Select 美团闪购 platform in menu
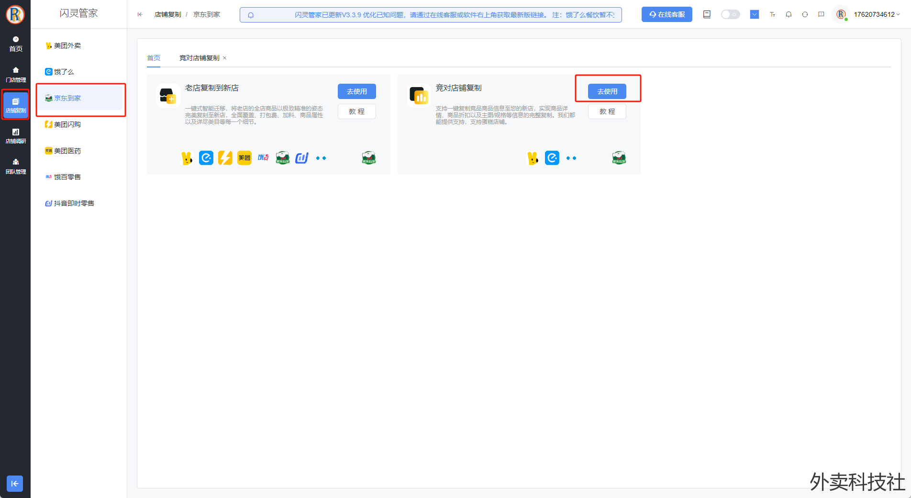The image size is (911, 498). [78, 124]
